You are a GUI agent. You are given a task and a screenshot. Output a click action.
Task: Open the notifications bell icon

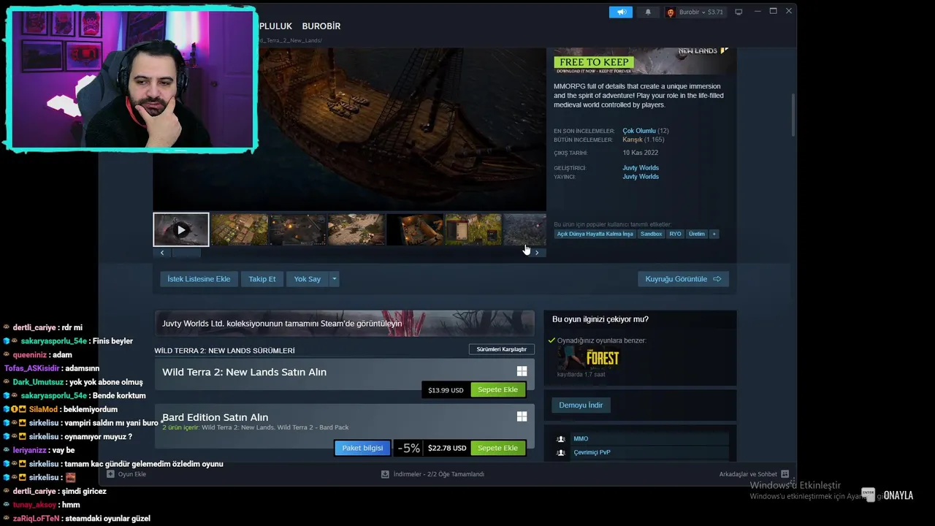[647, 12]
